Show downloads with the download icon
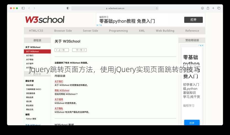Screen dimensions: 230x135 [x=202, y=8]
